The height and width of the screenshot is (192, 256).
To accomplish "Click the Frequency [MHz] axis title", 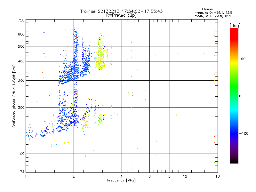I will 121,180.
